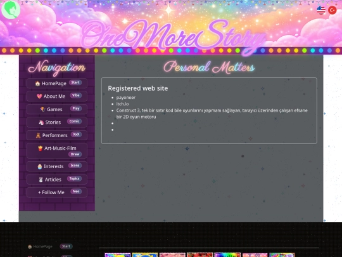Click the Registered web site heading
Viewport: 342px width, 257px height.
(x=138, y=88)
